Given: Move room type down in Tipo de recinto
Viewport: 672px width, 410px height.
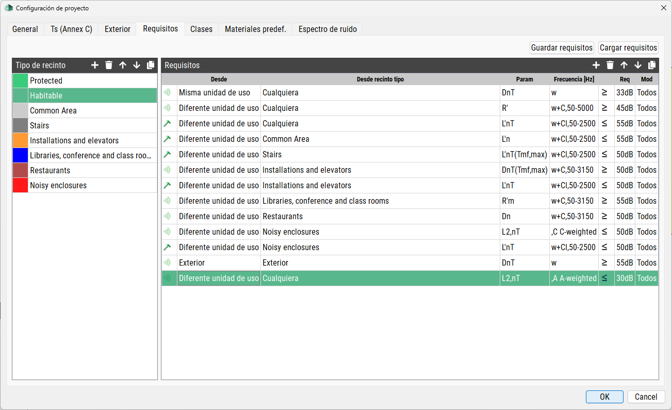Looking at the screenshot, I should tap(137, 65).
